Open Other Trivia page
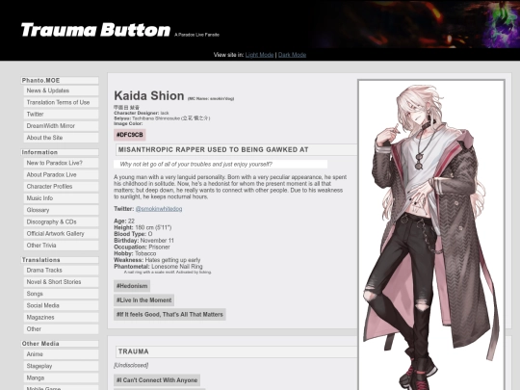This screenshot has height=390, width=520. (x=61, y=246)
